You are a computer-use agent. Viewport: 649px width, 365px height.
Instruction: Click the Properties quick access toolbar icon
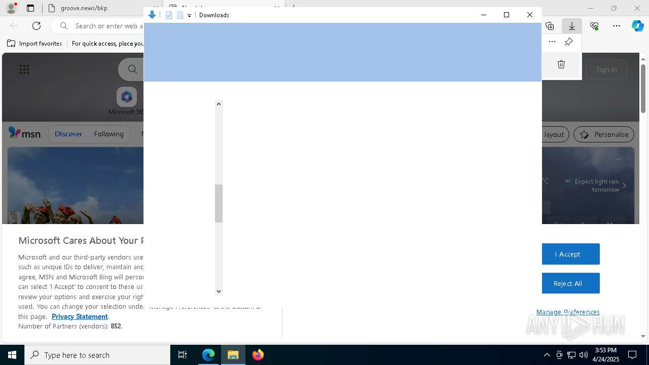[169, 15]
